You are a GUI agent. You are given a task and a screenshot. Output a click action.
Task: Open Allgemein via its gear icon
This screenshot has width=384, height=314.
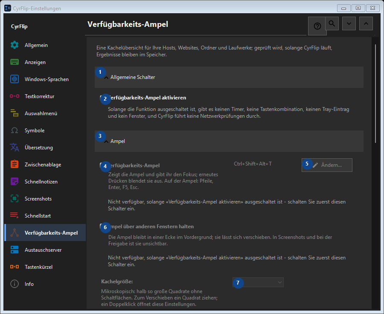tap(15, 45)
